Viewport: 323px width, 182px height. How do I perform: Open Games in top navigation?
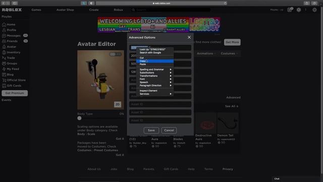coord(36,10)
